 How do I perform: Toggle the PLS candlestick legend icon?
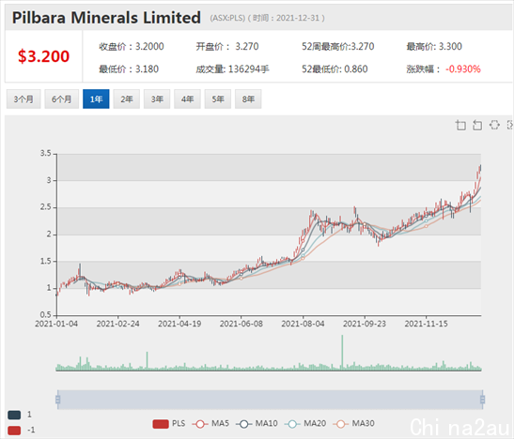pyautogui.click(x=161, y=424)
